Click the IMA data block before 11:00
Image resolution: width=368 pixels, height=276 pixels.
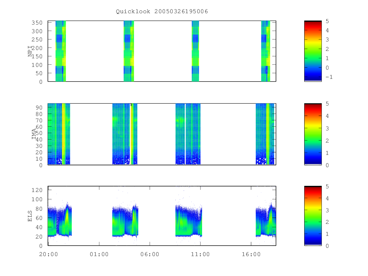coord(188,134)
